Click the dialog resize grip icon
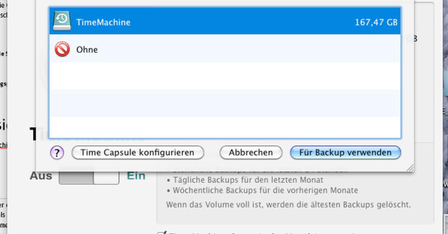448x234 pixels. pos(410,167)
